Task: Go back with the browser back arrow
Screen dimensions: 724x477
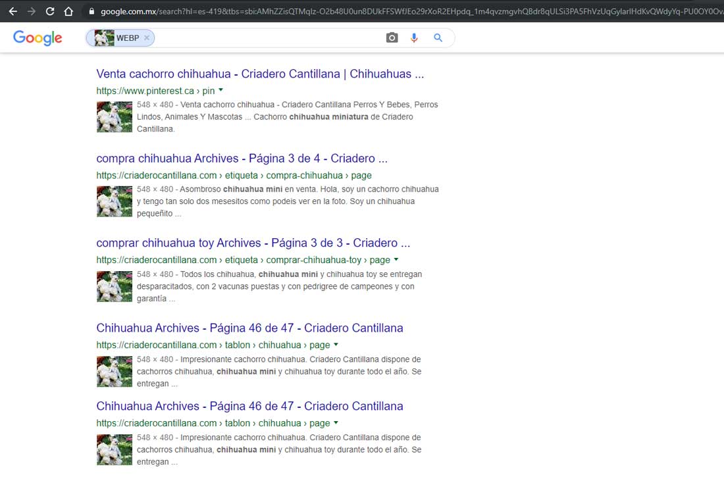Action: (13, 11)
